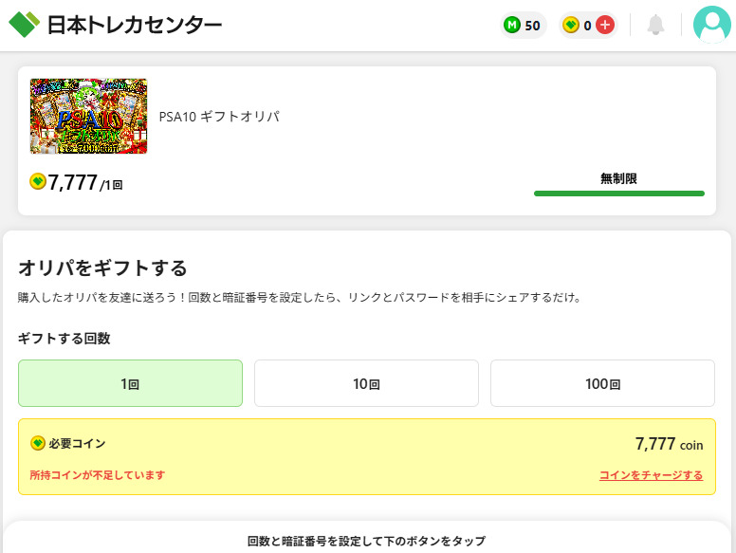The height and width of the screenshot is (553, 736).
Task: Click the PSA10 ギフトオリパ title
Action: tap(219, 117)
